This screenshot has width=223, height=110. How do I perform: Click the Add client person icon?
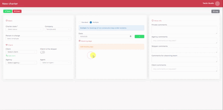7,56
